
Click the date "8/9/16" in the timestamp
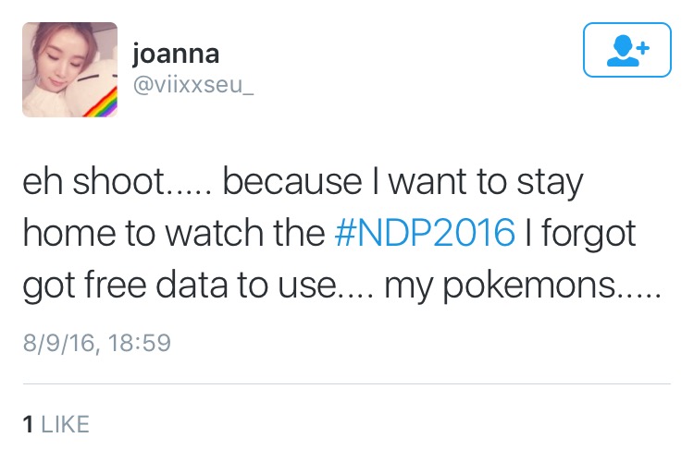point(59,343)
